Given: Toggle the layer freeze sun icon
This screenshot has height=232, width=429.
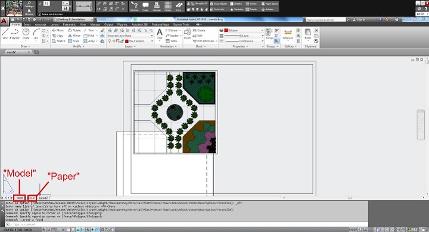Looking at the screenshot, I should [x=114, y=41].
